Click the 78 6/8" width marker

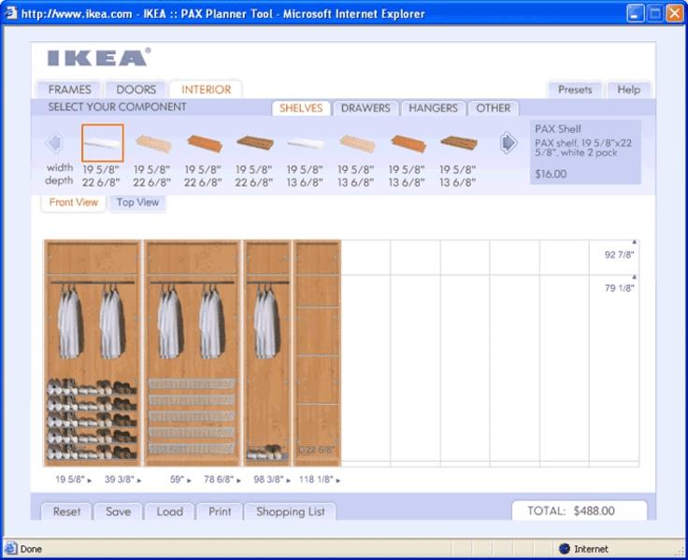pos(222,480)
